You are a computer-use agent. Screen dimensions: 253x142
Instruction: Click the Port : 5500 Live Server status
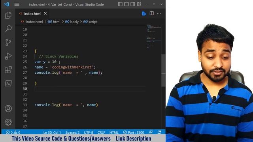(x=134, y=133)
